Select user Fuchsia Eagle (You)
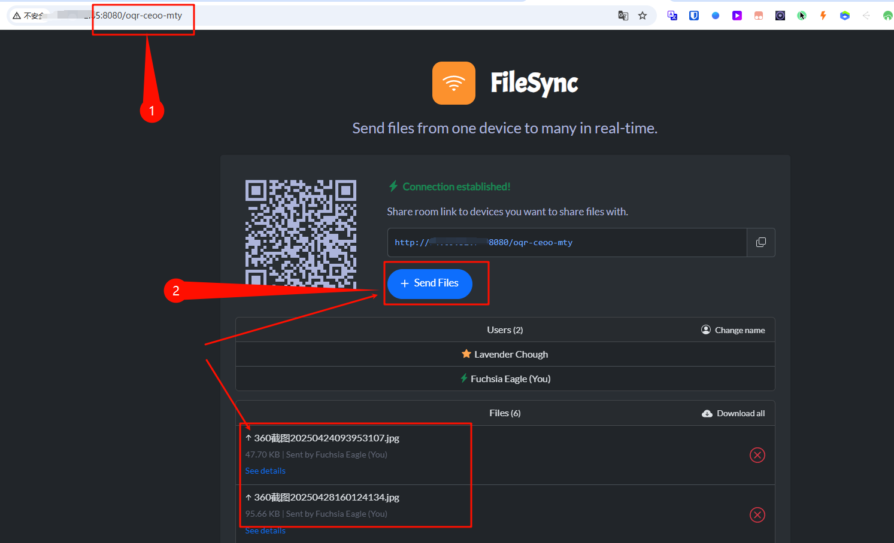The height and width of the screenshot is (543, 894). tap(505, 379)
